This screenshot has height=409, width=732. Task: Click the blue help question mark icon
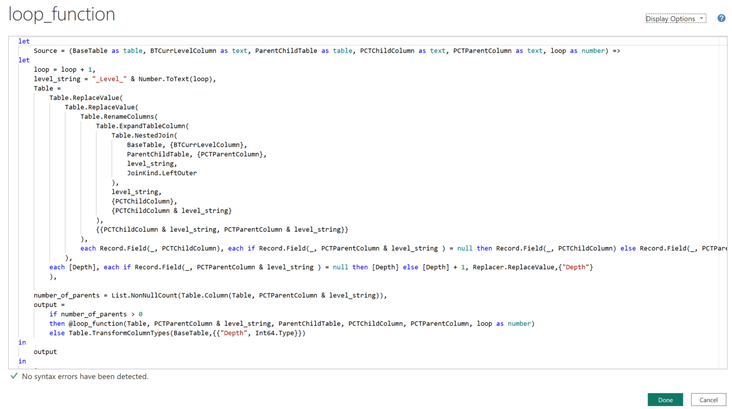(721, 18)
